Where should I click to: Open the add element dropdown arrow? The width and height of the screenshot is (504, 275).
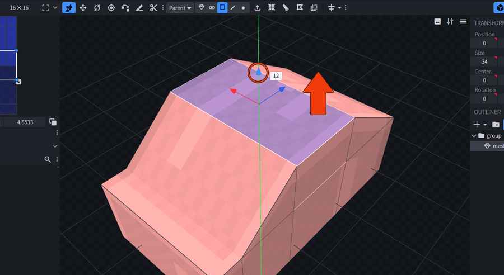click(x=485, y=125)
